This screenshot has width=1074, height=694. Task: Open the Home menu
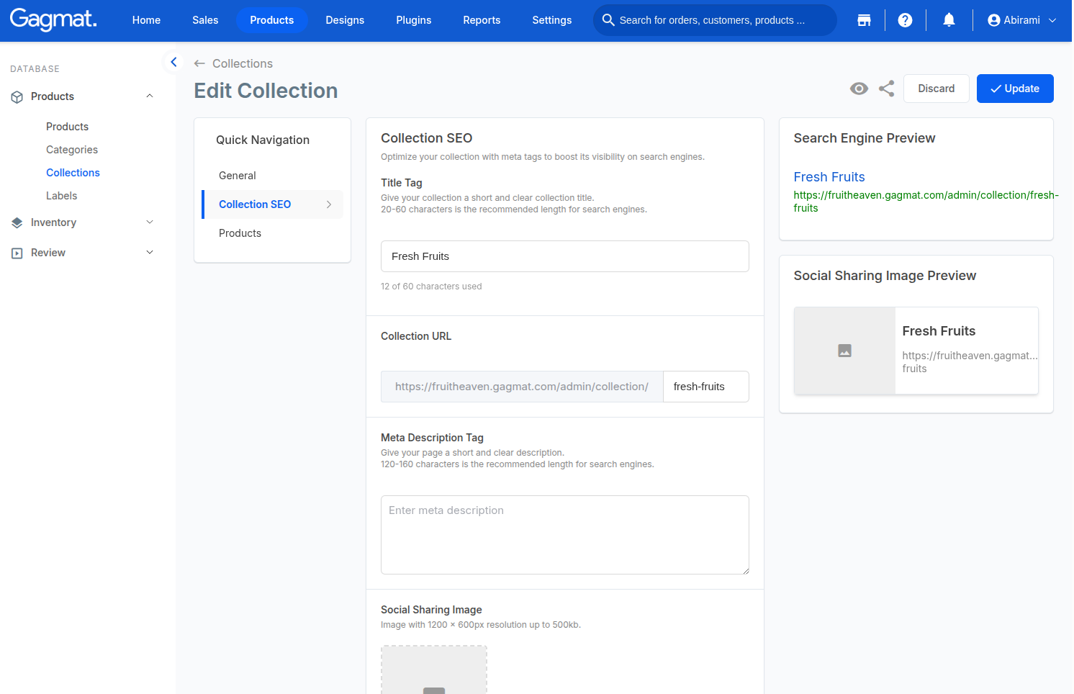tap(146, 20)
